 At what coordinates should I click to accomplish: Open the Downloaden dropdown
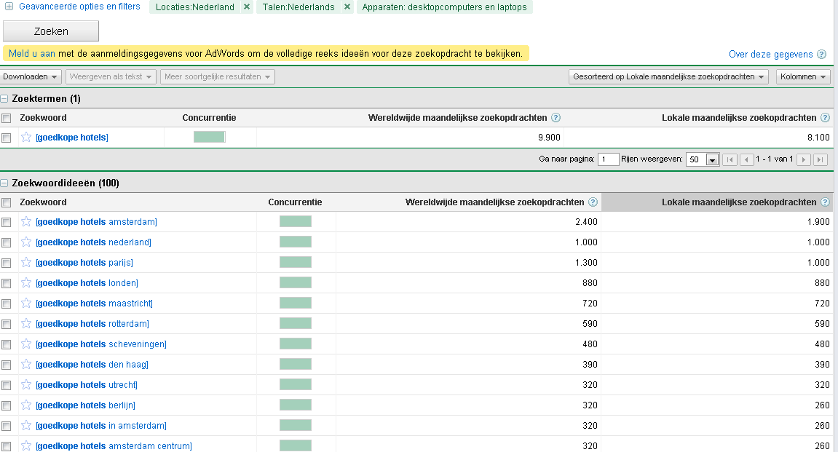point(31,77)
